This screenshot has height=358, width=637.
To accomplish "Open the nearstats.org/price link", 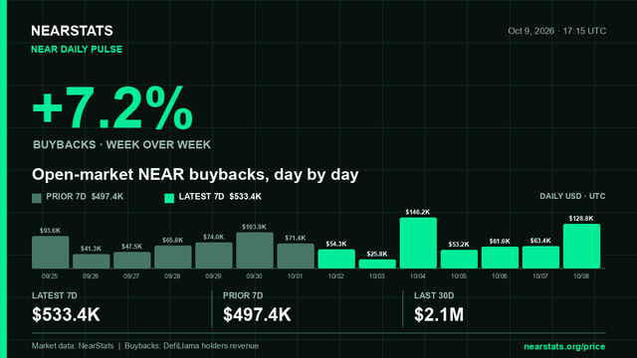I will (x=564, y=347).
